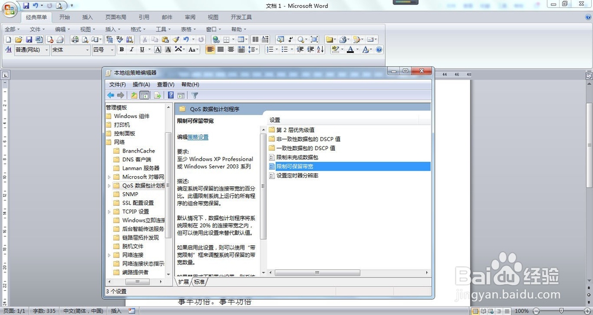593x315 pixels.
Task: Open the 文件 dropdown in classic menu
Action: coord(37,29)
